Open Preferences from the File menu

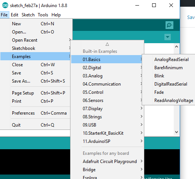click(x=35, y=113)
